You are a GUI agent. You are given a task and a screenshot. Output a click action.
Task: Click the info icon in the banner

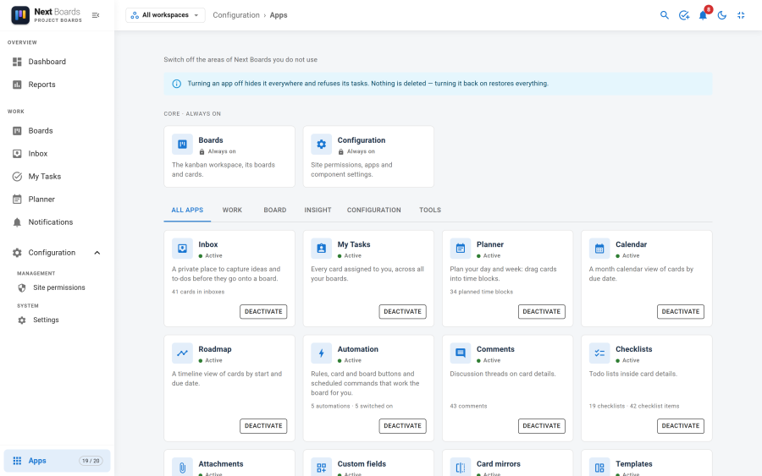click(177, 84)
